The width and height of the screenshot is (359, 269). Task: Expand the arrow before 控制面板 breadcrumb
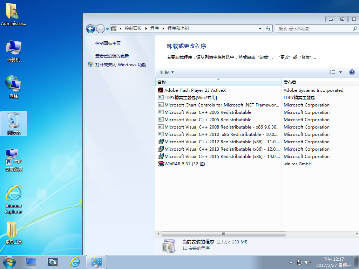pos(121,29)
